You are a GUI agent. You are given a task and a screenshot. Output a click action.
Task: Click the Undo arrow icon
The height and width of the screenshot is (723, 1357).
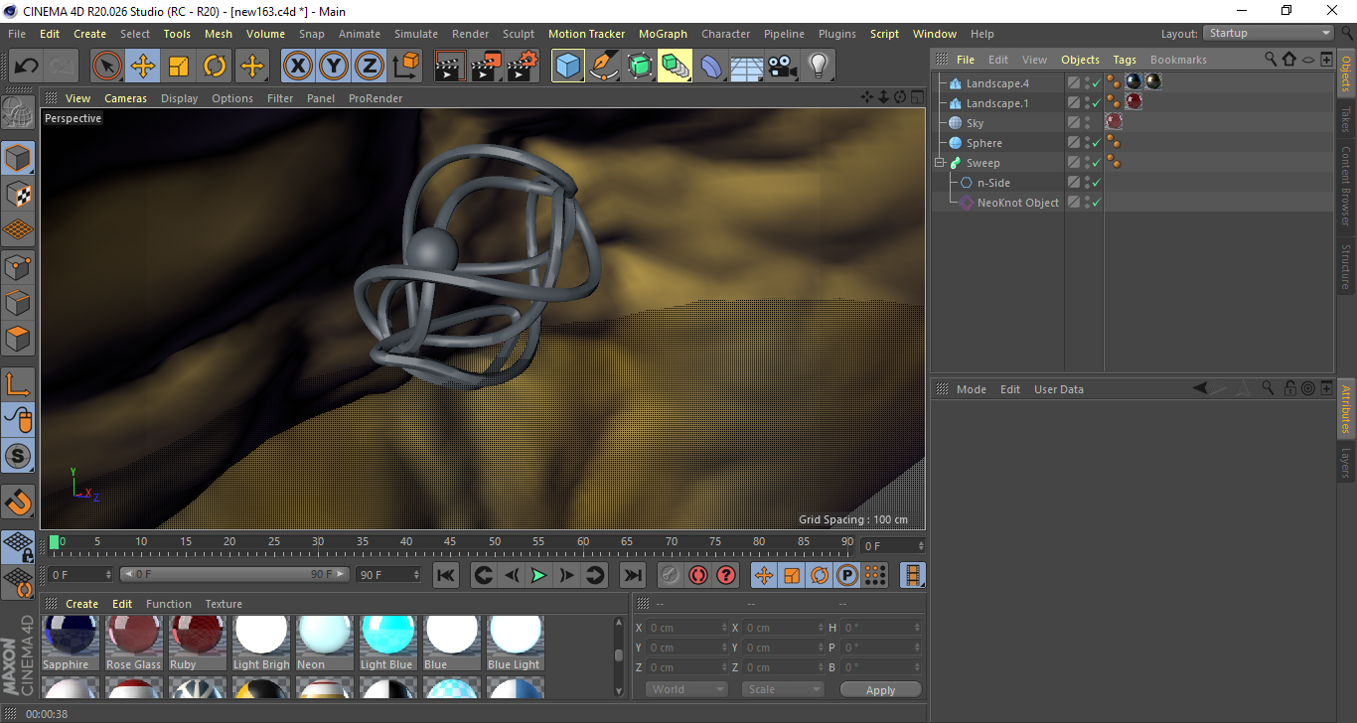[x=27, y=67]
